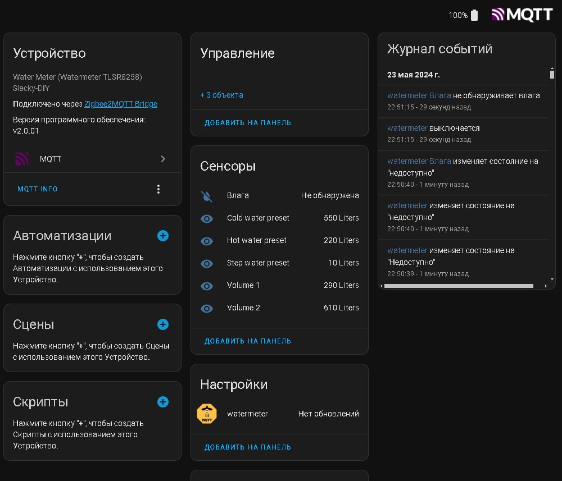Click the watermeter update icon in Настройки
The width and height of the screenshot is (562, 481).
pyautogui.click(x=207, y=414)
